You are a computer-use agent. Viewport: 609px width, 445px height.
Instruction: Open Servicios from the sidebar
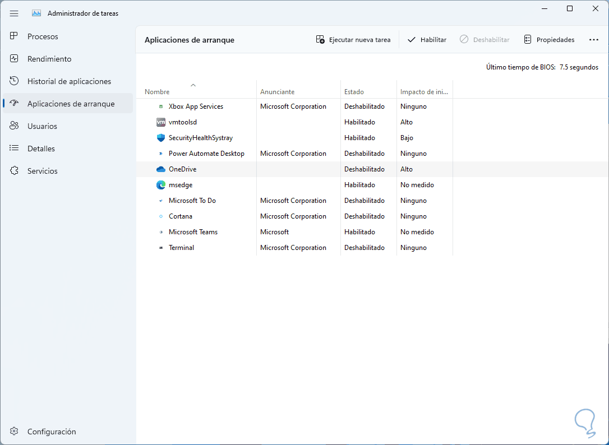coord(42,171)
